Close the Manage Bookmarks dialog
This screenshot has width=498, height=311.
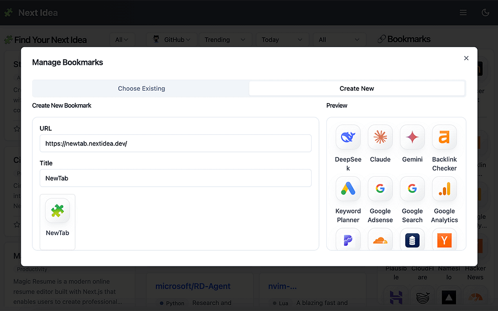pyautogui.click(x=466, y=58)
